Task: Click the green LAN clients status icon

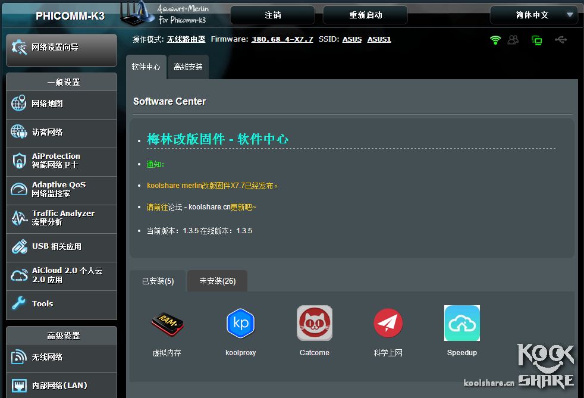Action: (536, 40)
